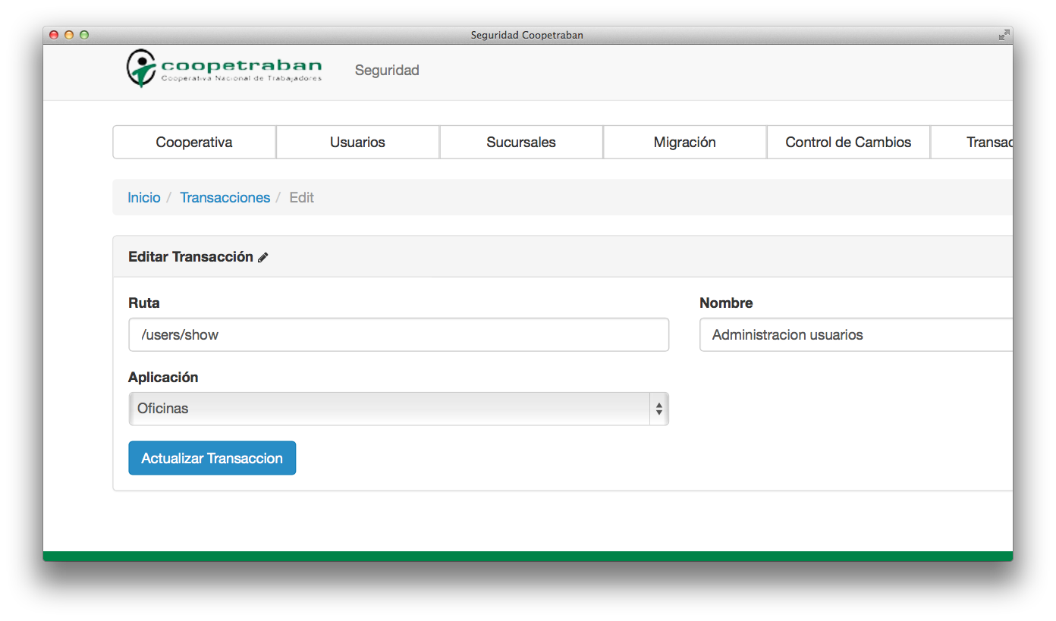Click the Edit breadcrumb text
The height and width of the screenshot is (621, 1056).
[x=302, y=198]
